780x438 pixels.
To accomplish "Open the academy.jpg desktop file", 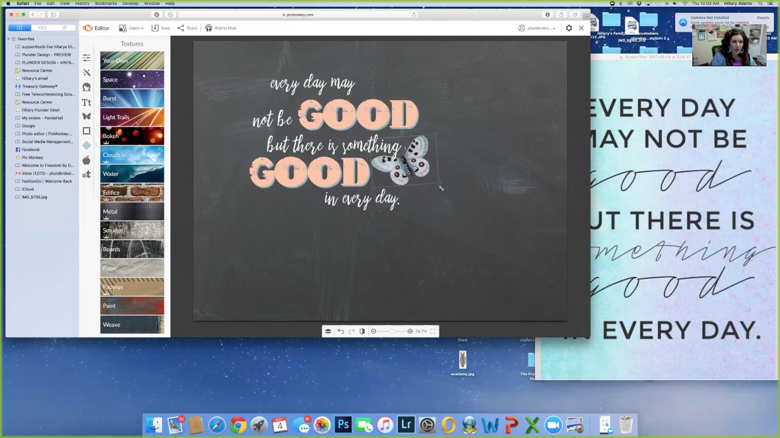I will (x=463, y=362).
